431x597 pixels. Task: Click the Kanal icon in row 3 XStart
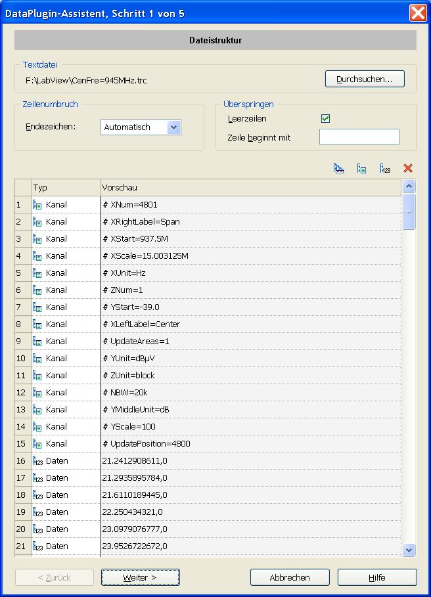pyautogui.click(x=37, y=239)
